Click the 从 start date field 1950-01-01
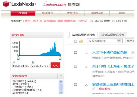The image size is (137, 97). point(21,66)
